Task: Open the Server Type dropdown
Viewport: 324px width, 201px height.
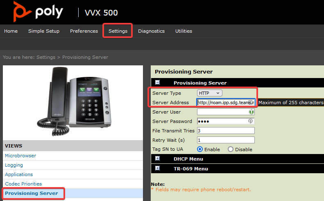Action: [210, 93]
